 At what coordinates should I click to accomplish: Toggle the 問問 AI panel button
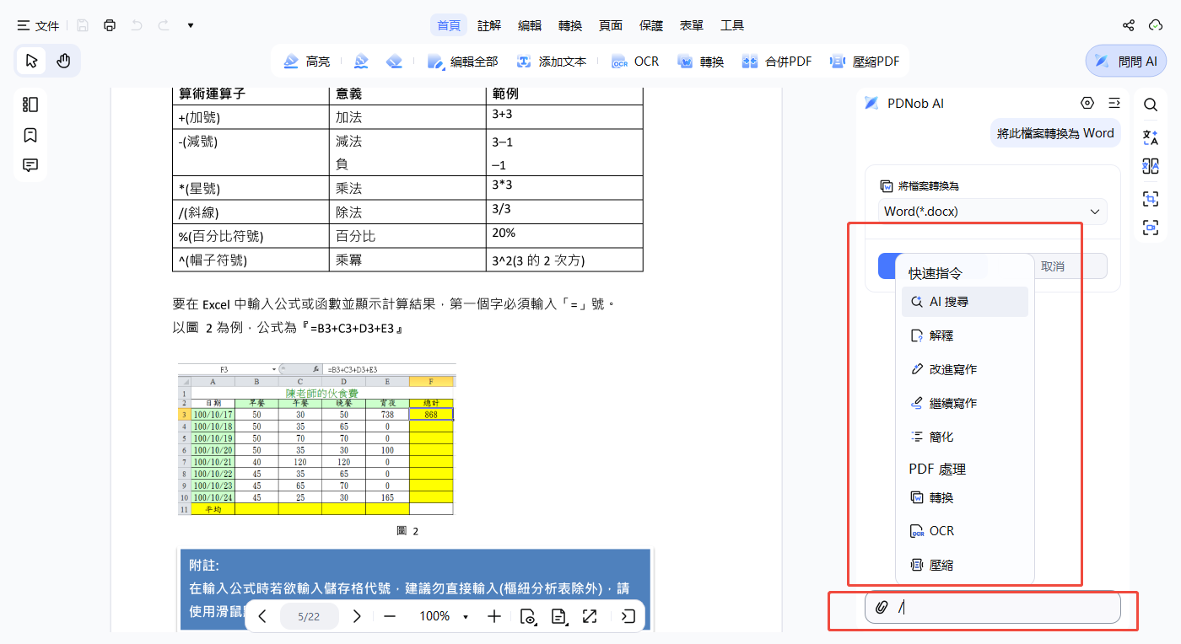tap(1126, 61)
